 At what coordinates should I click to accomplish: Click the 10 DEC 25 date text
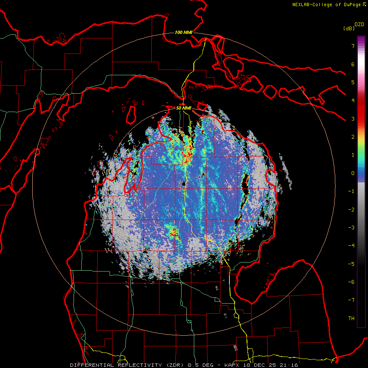[x=260, y=365]
